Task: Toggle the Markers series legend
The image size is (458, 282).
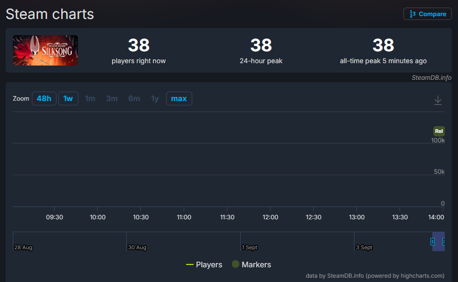Action: tap(251, 264)
